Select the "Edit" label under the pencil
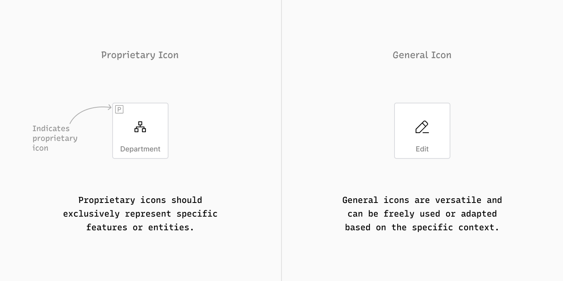 [x=422, y=149]
